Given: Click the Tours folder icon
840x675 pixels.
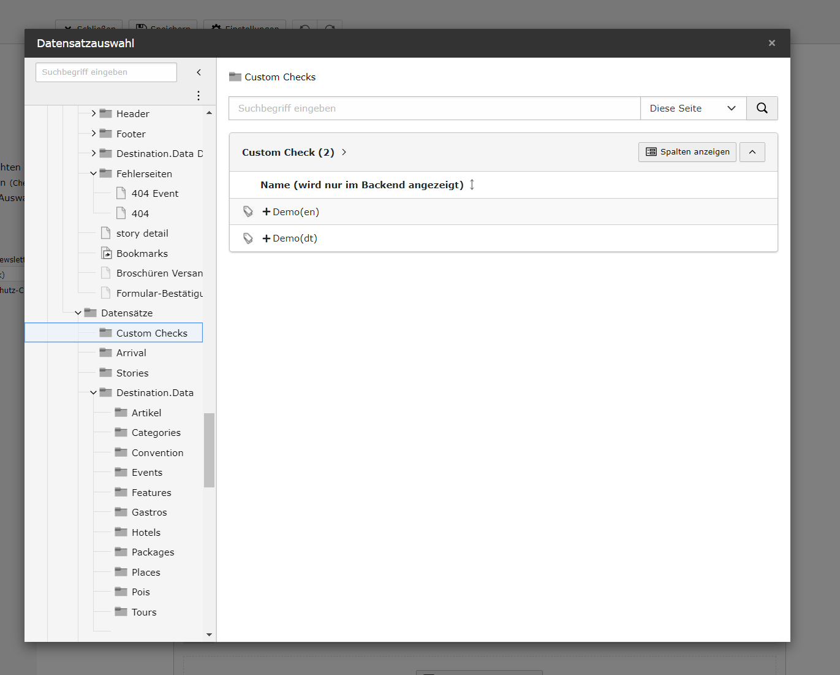Looking at the screenshot, I should point(121,612).
